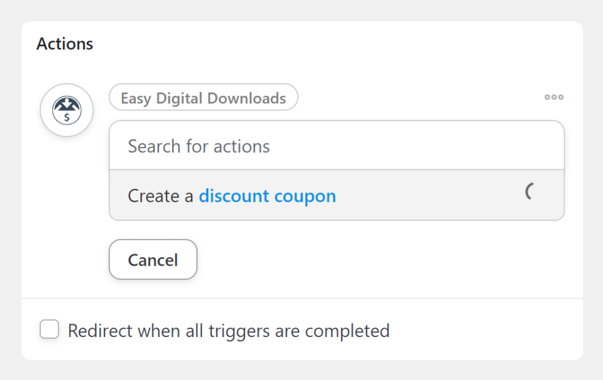Image resolution: width=603 pixels, height=380 pixels.
Task: Focus the Search for actions field
Action: [336, 146]
